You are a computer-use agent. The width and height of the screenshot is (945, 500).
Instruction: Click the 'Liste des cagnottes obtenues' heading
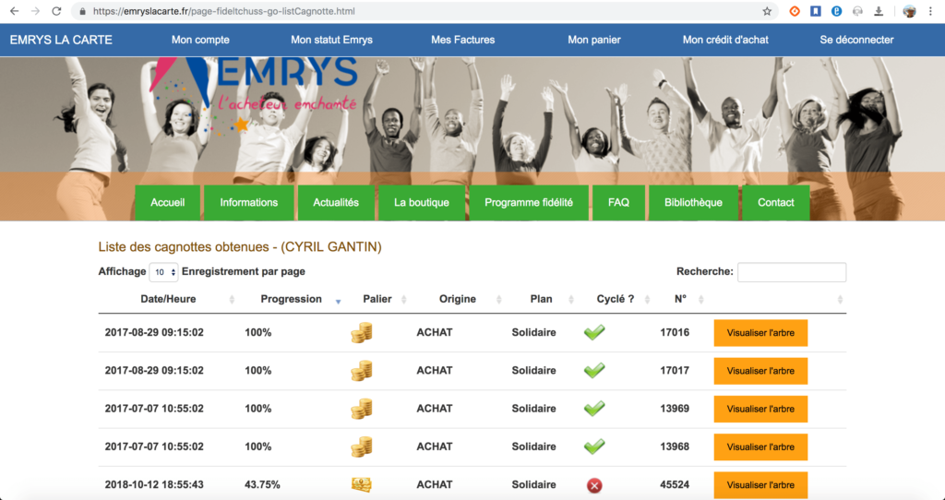[x=240, y=246]
